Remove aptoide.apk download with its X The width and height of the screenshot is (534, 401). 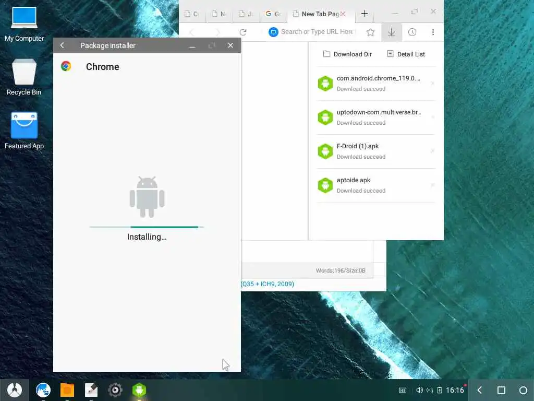click(432, 185)
